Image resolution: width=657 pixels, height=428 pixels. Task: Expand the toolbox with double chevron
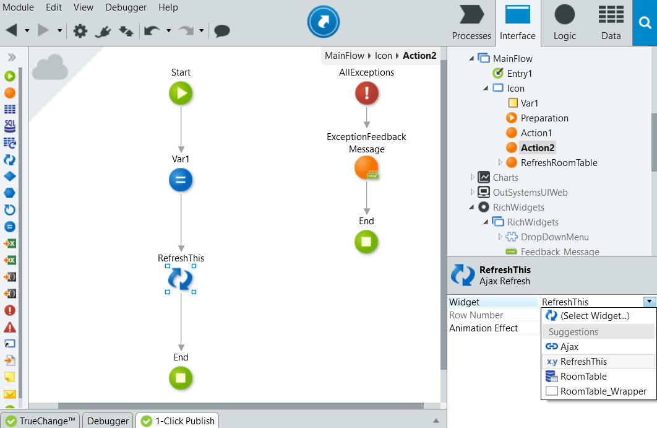tap(11, 58)
